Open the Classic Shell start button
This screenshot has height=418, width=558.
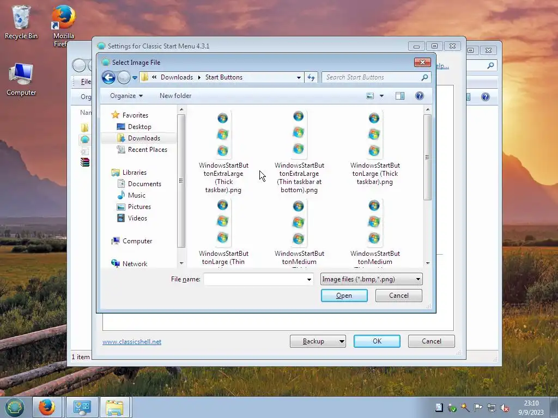[14, 407]
